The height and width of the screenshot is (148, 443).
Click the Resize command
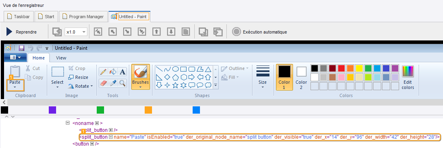pyautogui.click(x=78, y=77)
